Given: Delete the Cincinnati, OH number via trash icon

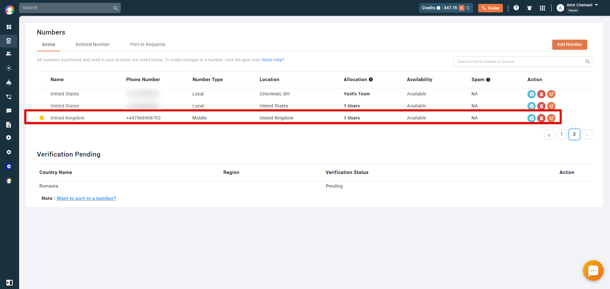Looking at the screenshot, I should pos(541,94).
